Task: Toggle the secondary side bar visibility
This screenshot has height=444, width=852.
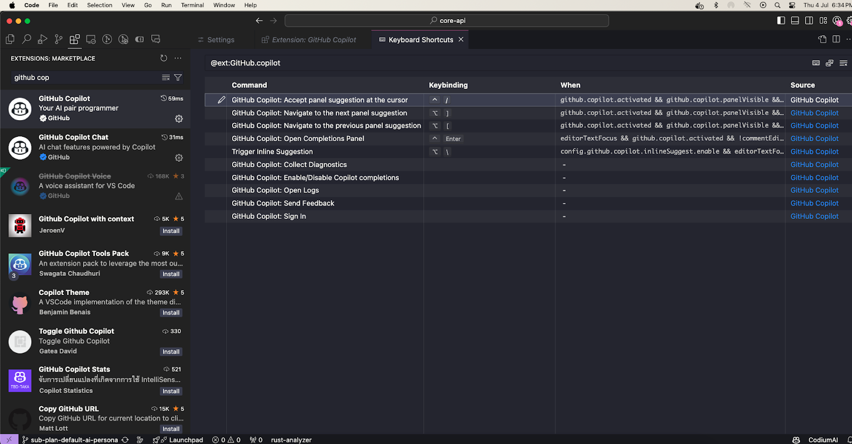Action: [809, 21]
